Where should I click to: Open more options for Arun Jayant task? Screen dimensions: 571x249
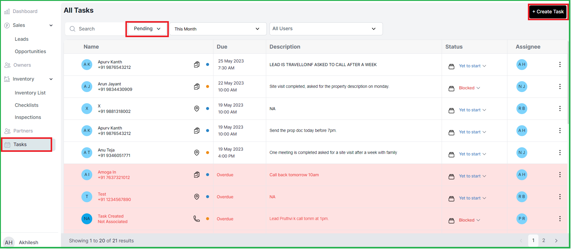point(560,87)
